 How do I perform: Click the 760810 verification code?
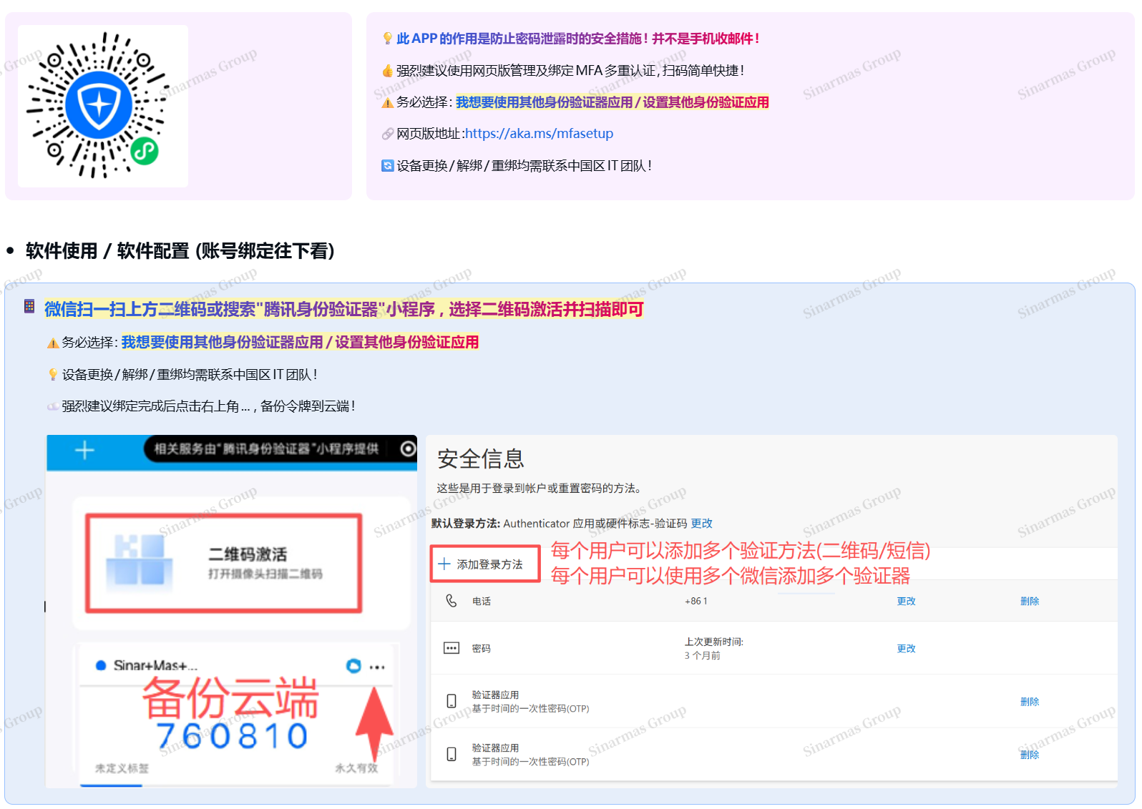[x=232, y=735]
